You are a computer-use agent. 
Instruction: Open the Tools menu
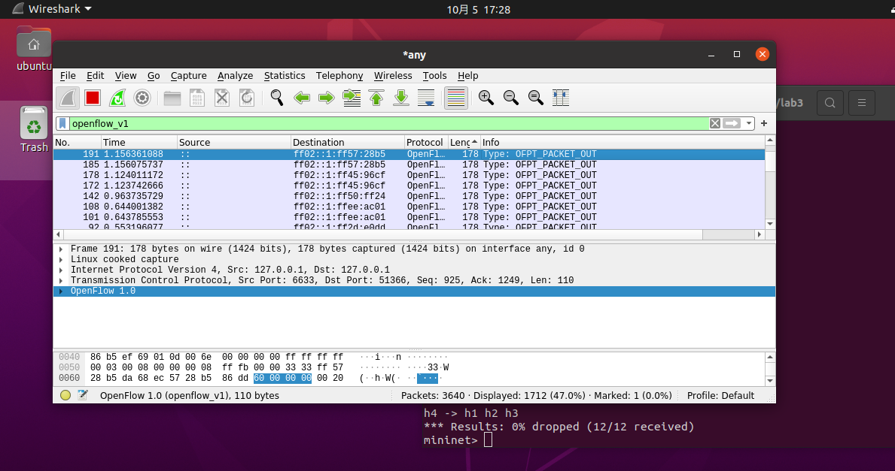pos(434,76)
